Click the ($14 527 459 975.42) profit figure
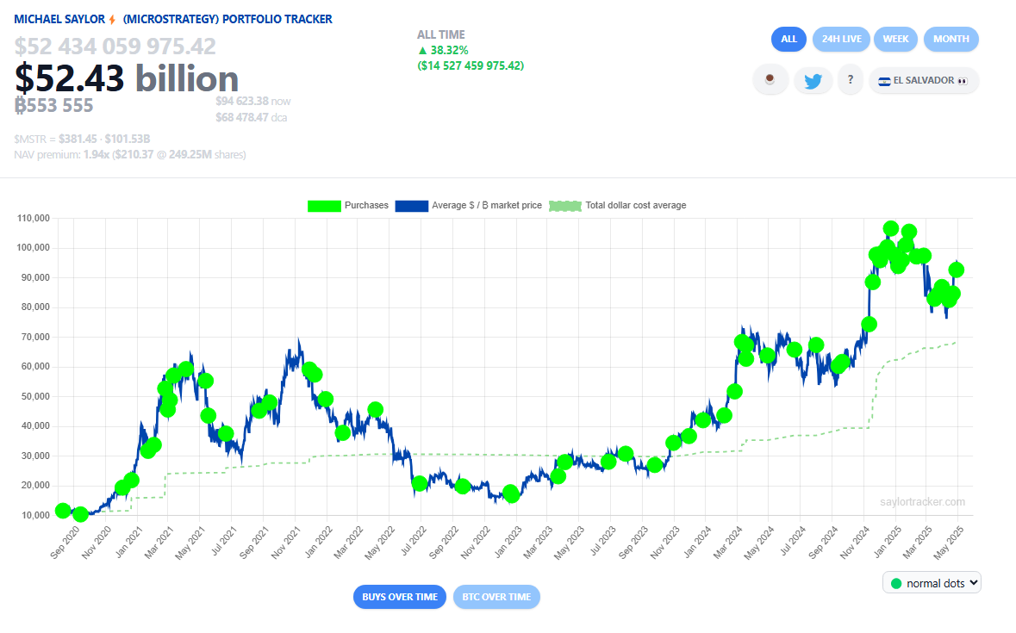 tap(471, 65)
